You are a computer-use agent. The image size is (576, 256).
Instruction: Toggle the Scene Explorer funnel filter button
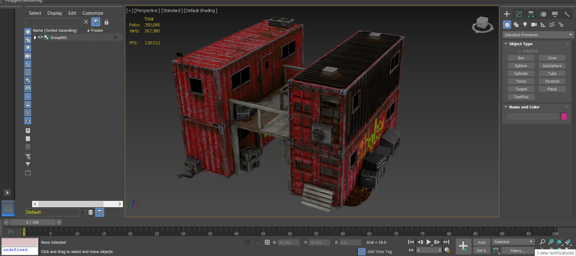point(96,22)
